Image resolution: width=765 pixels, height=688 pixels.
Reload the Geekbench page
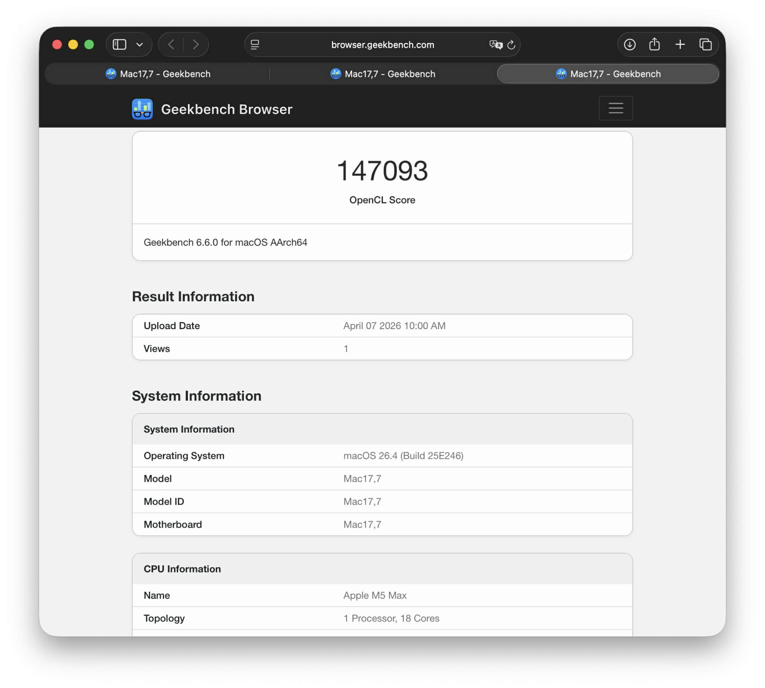point(511,45)
